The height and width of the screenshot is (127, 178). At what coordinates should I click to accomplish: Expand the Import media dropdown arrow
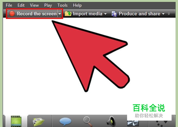click(105, 14)
